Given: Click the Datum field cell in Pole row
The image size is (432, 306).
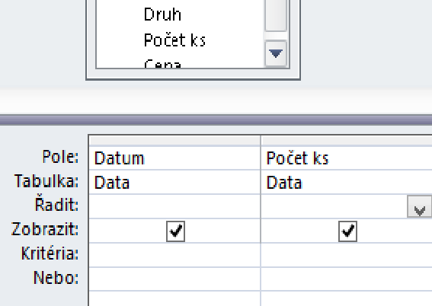Looking at the screenshot, I should coord(174,158).
